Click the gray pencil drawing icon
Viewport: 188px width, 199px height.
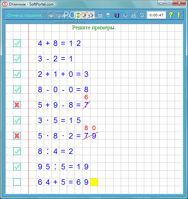point(125,15)
